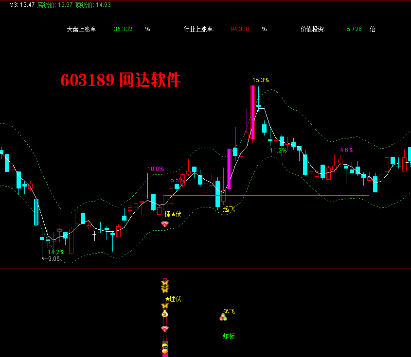This screenshot has height=357, width=411.
Task: Select the 603189 网达软件 stock title
Action: tap(121, 80)
